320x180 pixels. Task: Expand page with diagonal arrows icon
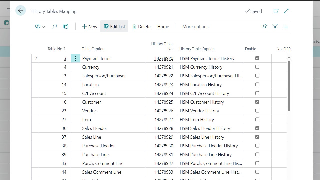coord(286,11)
